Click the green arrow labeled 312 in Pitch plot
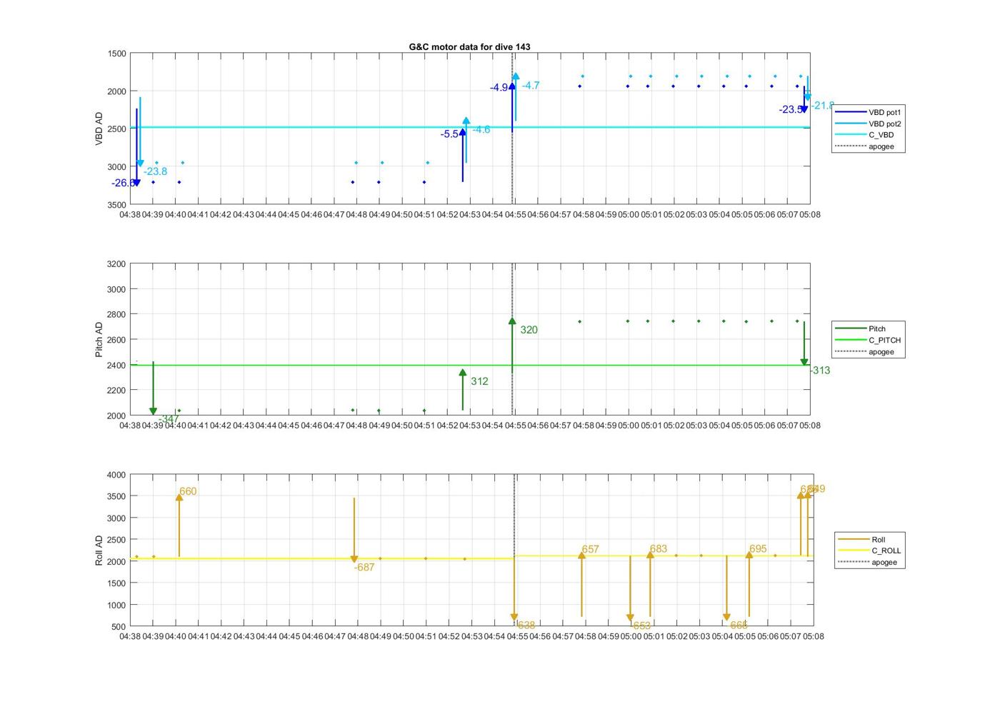The height and width of the screenshot is (704, 1000). tap(463, 390)
